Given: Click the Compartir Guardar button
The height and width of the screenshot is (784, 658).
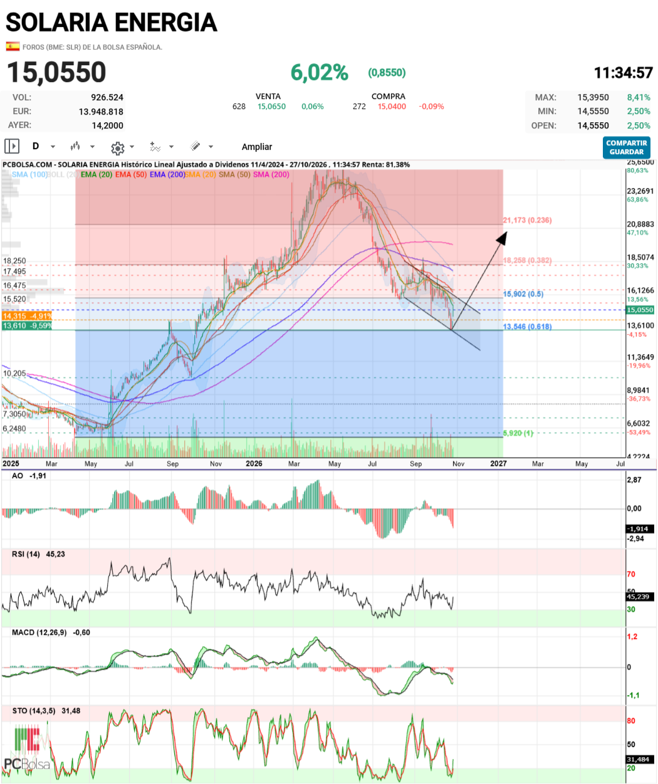Looking at the screenshot, I should point(627,147).
